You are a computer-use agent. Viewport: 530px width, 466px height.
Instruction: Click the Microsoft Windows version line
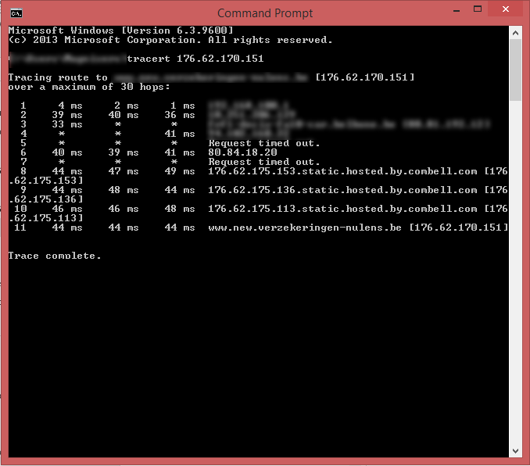[120, 30]
